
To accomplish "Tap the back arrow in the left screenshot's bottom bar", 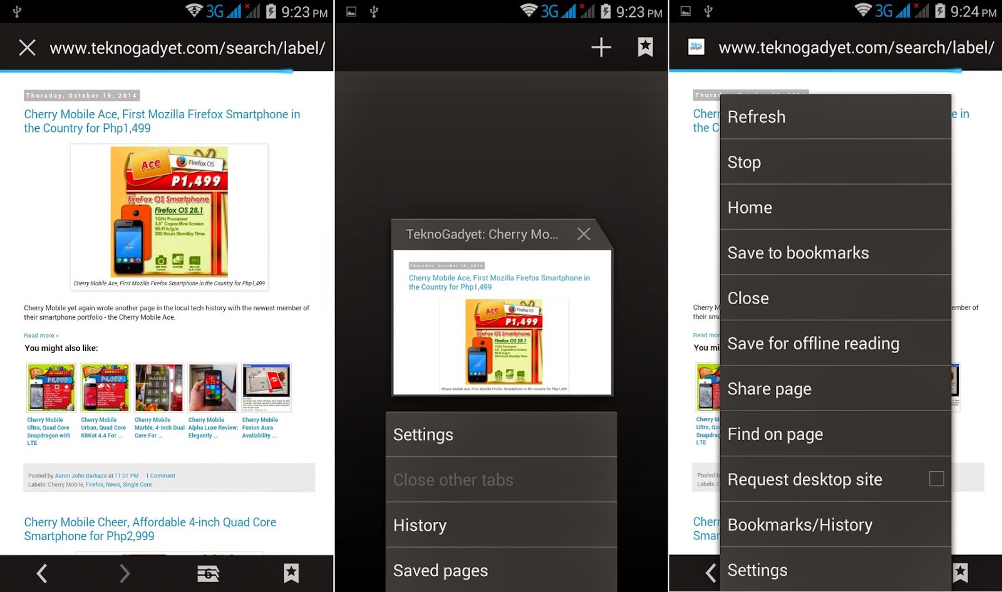I will pos(42,573).
